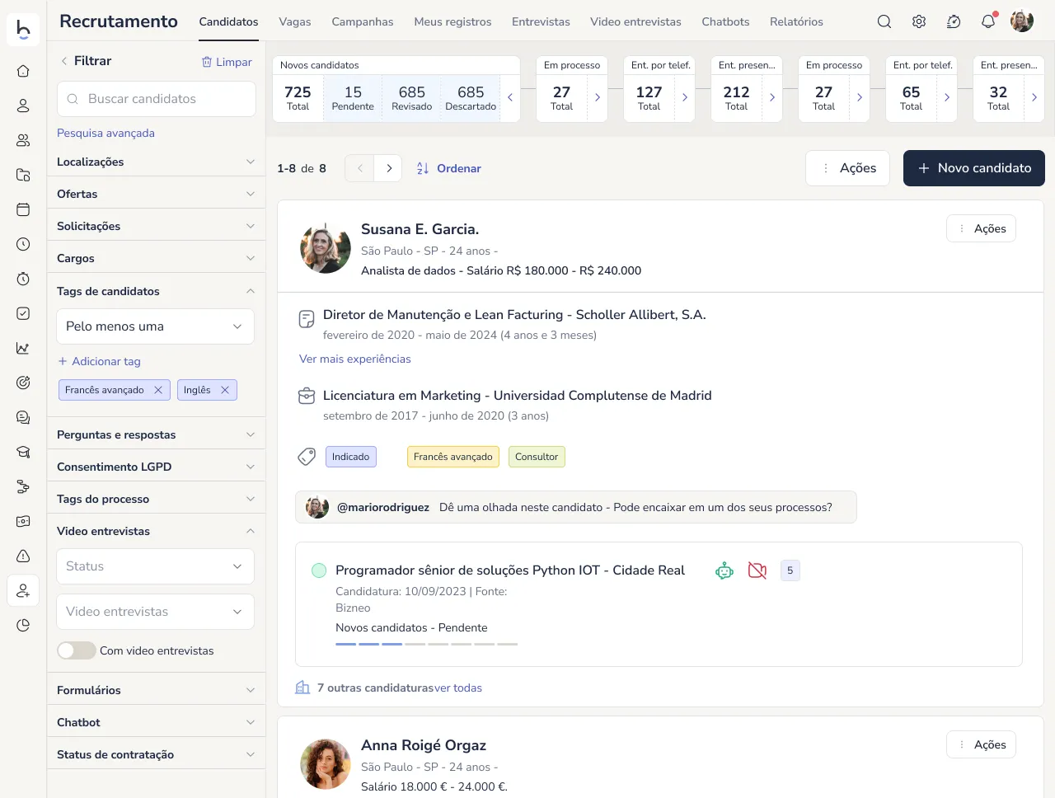The image size is (1055, 798).
Task: Open the home icon in the sidebar
Action: (23, 71)
